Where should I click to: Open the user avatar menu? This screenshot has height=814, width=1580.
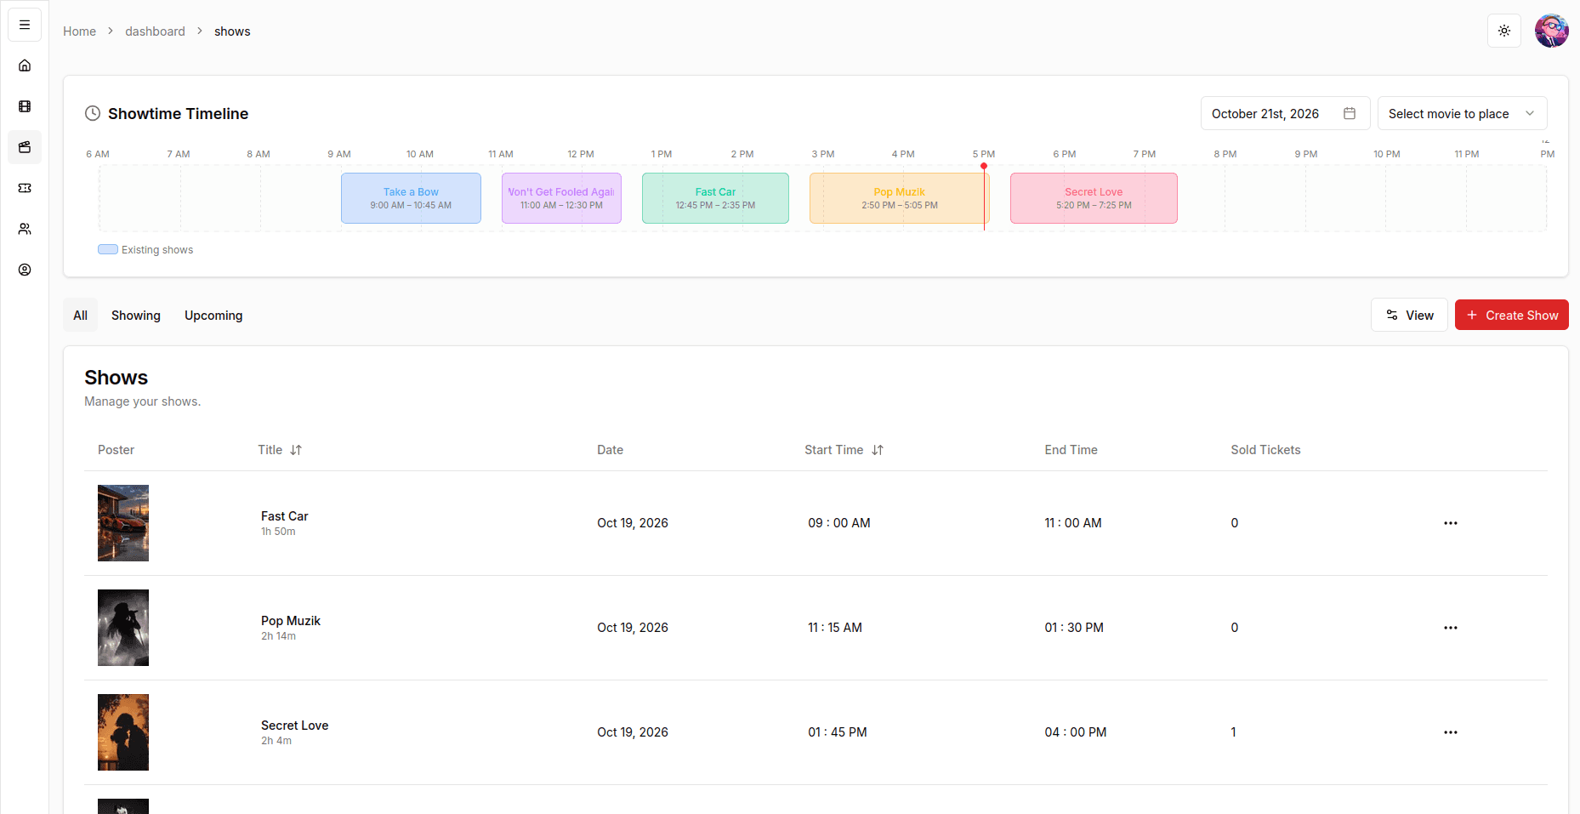pyautogui.click(x=1552, y=31)
